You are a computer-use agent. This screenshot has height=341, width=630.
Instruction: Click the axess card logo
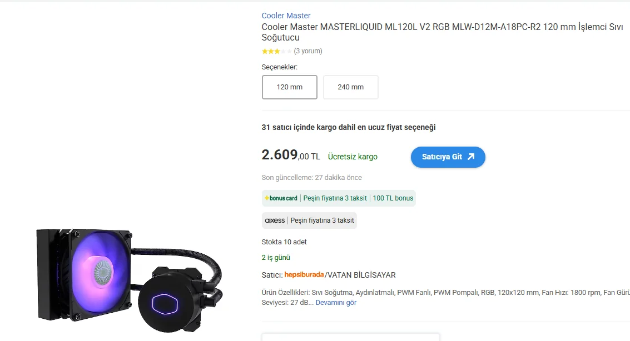[275, 220]
